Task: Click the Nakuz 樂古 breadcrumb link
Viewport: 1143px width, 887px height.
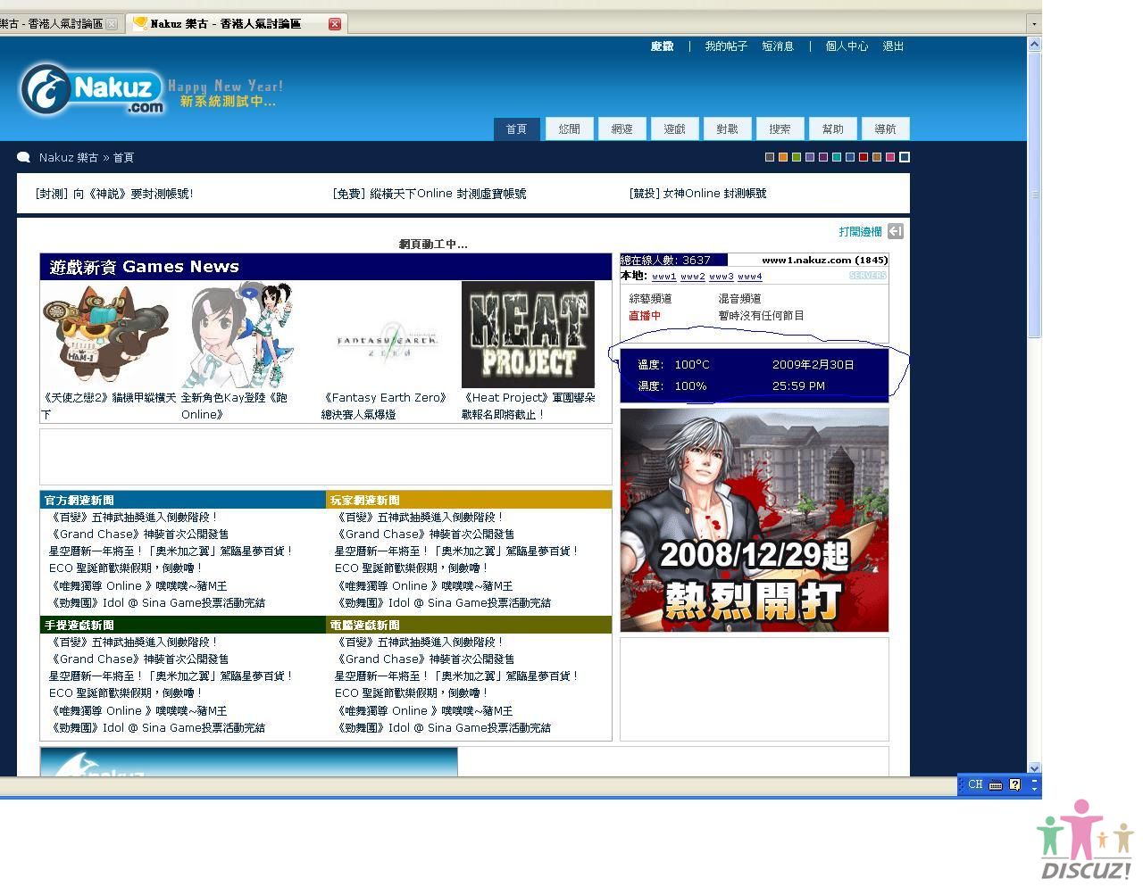Action: (69, 158)
